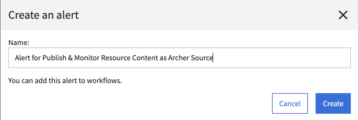Click the word 'workflows' in helper text
This screenshot has width=358, height=120.
[x=104, y=81]
